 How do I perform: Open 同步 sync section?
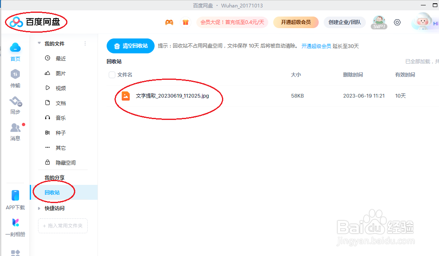[15, 105]
